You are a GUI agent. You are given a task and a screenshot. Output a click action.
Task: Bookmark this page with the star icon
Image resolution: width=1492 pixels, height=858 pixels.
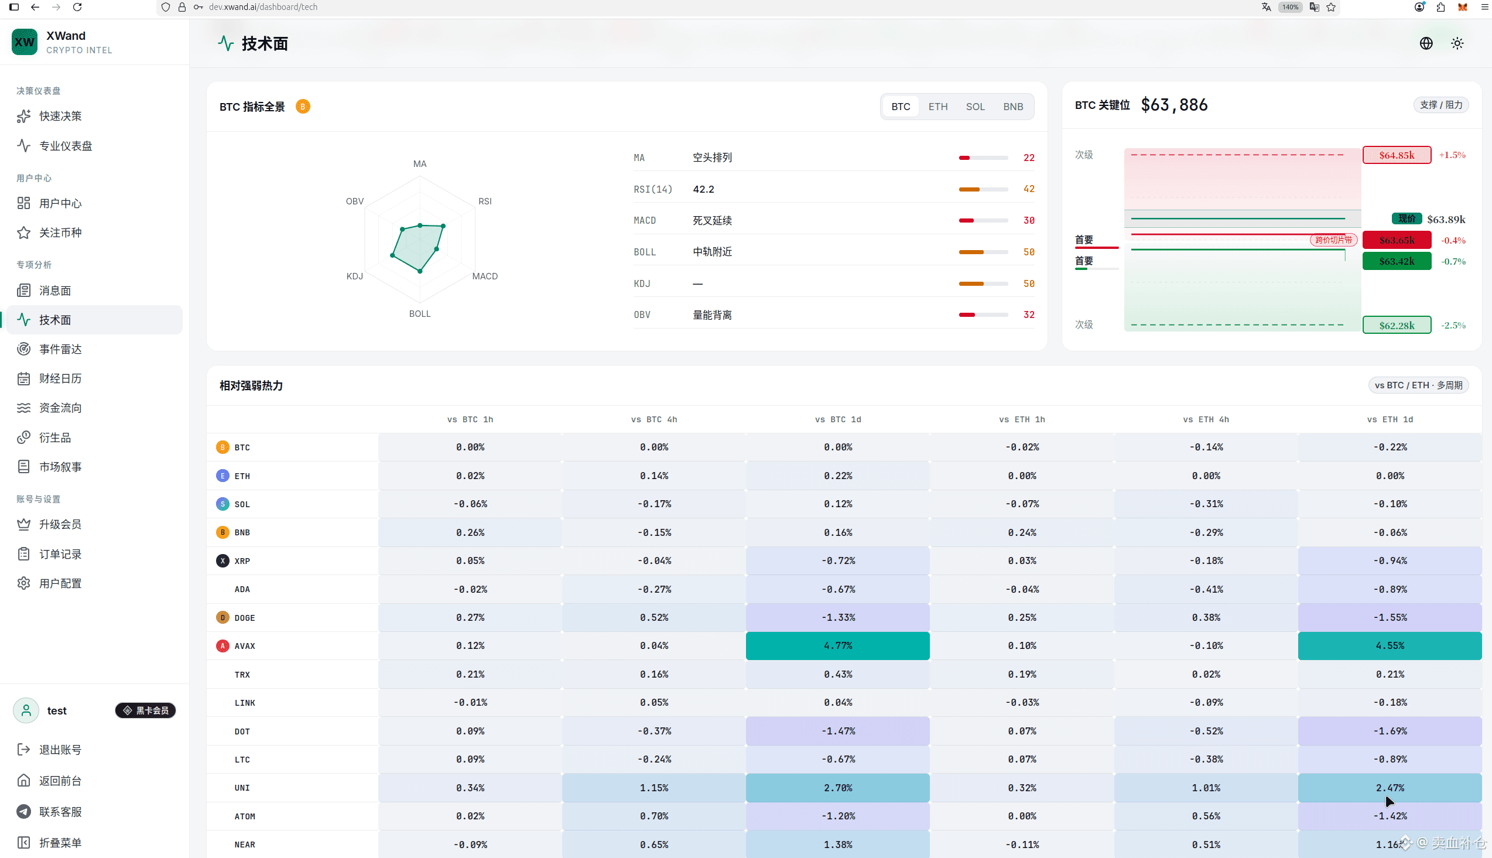point(1330,7)
